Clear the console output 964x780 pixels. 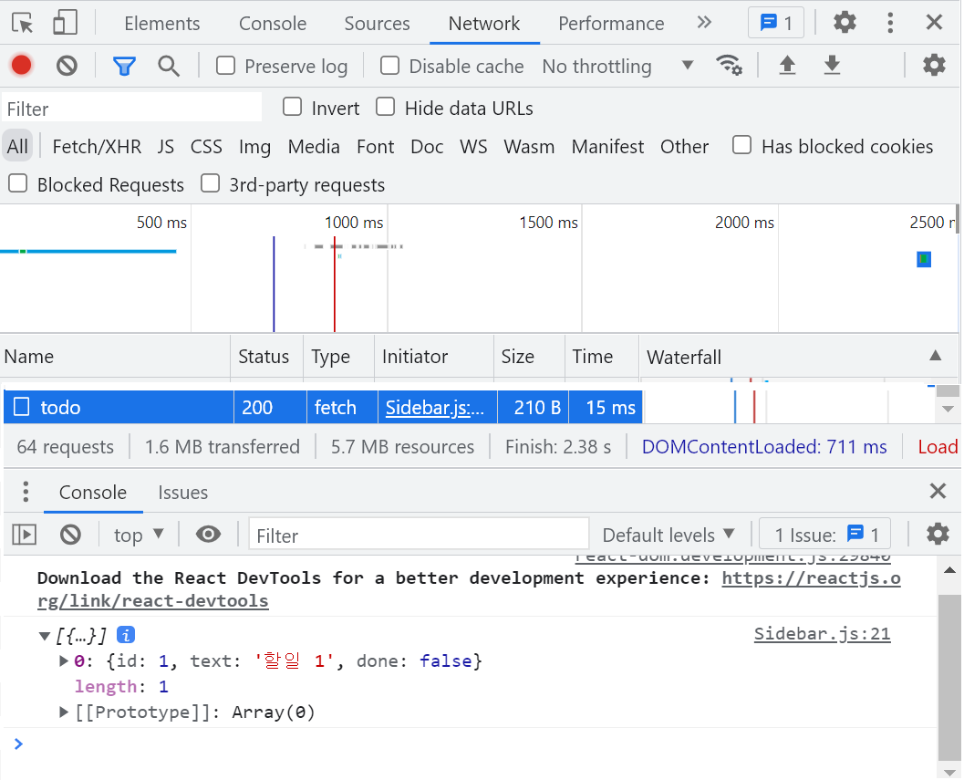point(71,534)
